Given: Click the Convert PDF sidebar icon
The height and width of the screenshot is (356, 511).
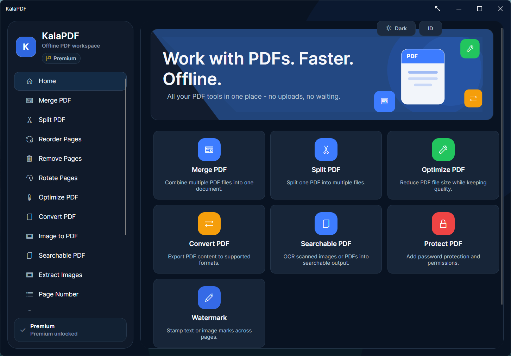Looking at the screenshot, I should point(30,217).
